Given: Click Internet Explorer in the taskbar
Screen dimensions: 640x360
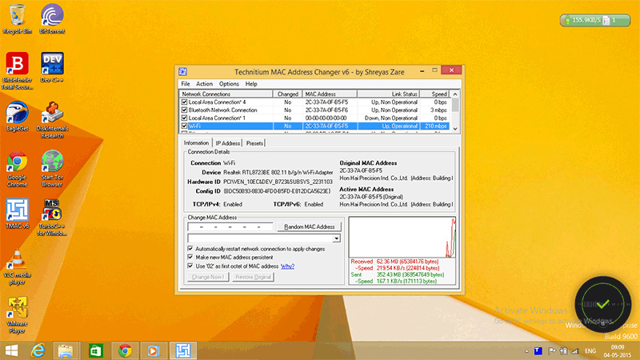Looking at the screenshot, I should pyautogui.click(x=38, y=350).
